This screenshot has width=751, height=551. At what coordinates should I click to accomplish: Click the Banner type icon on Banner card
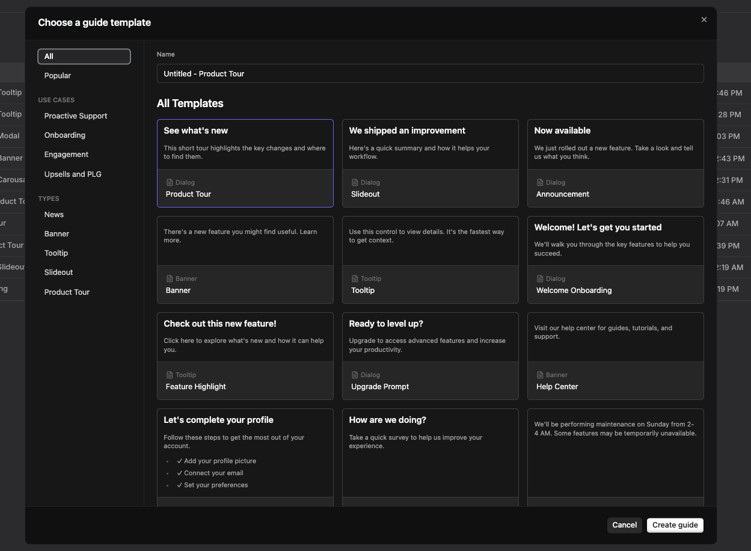coord(170,279)
